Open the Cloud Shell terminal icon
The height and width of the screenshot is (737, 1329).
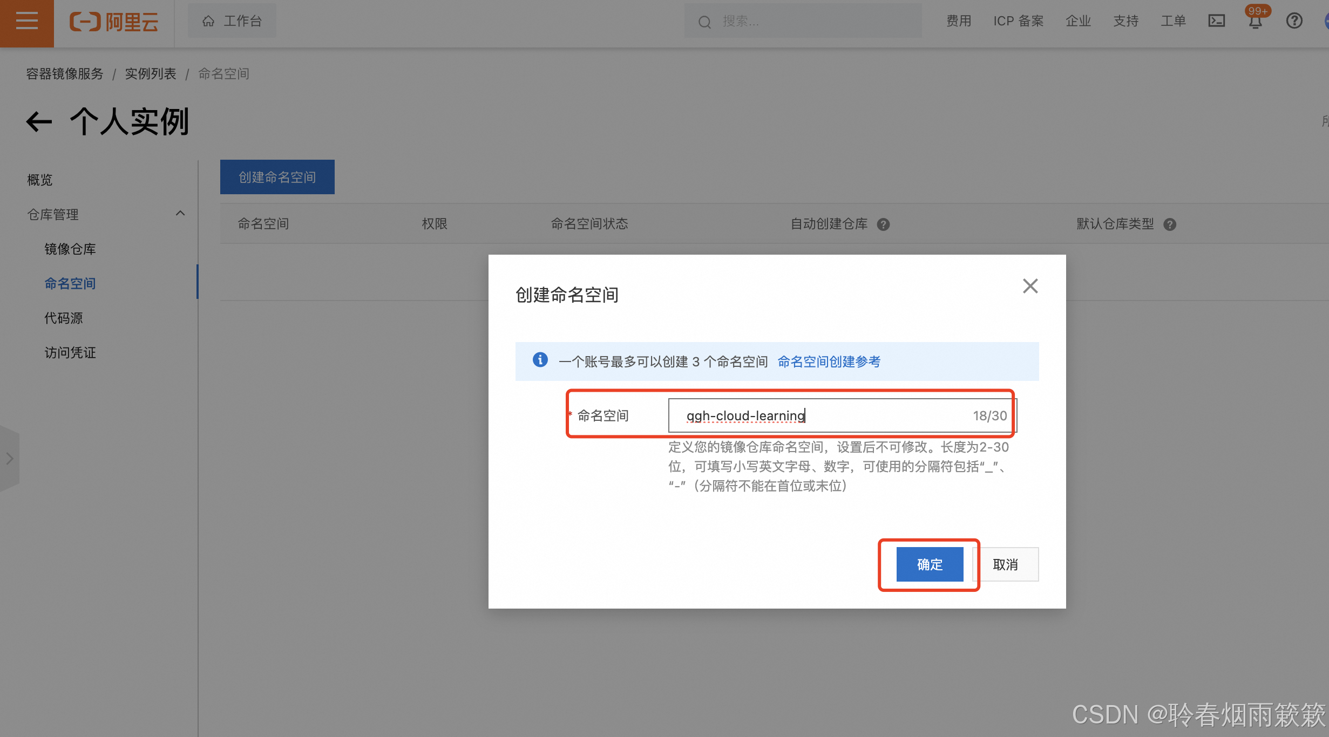pyautogui.click(x=1216, y=21)
